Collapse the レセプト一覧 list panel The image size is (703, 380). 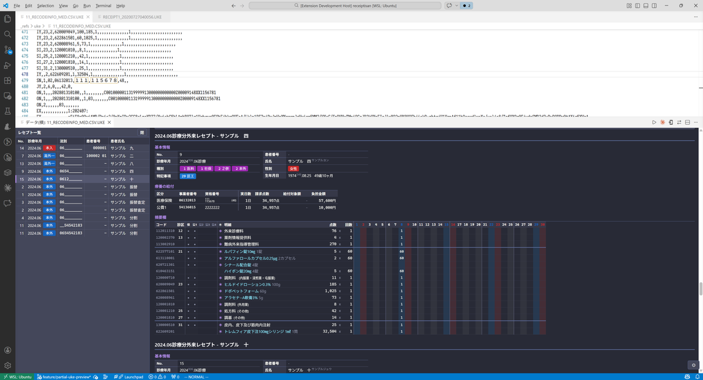point(141,133)
